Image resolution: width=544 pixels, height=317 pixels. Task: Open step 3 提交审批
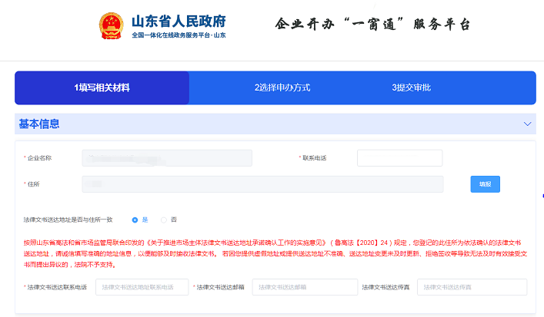[411, 88]
